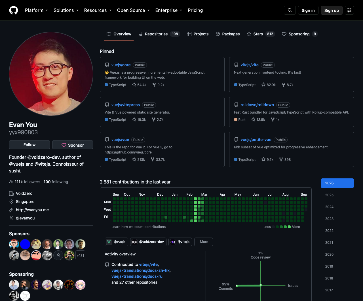Select the 2026 contribution year

click(337, 183)
